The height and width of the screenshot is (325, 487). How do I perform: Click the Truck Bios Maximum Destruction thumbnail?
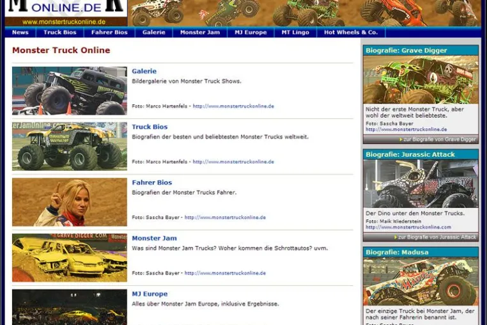click(70, 147)
